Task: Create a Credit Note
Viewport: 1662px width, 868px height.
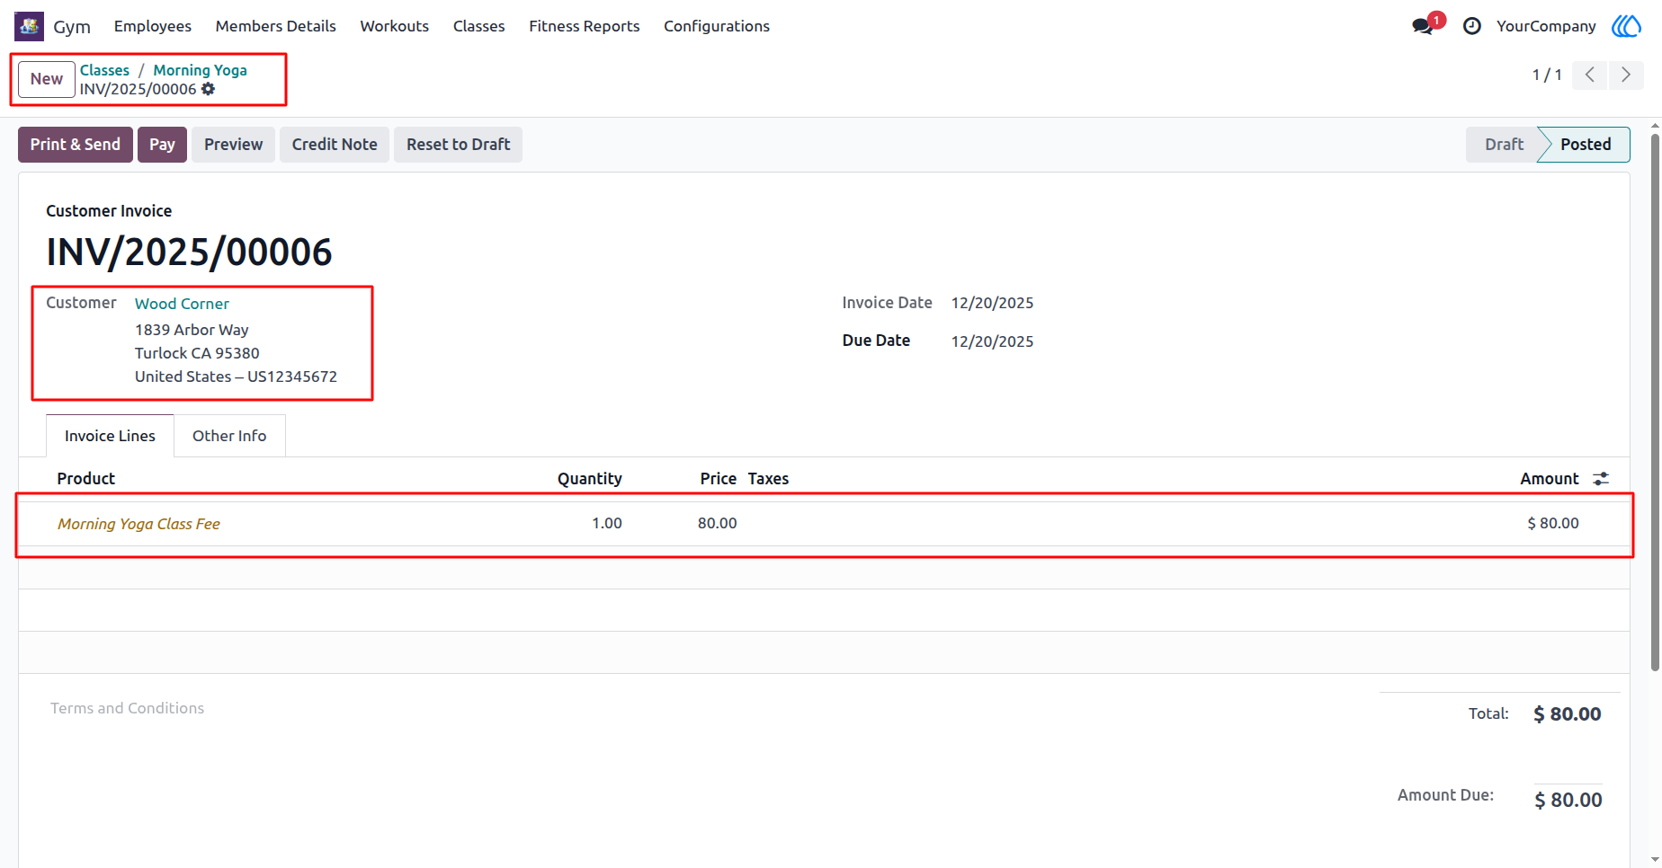Action: point(335,145)
